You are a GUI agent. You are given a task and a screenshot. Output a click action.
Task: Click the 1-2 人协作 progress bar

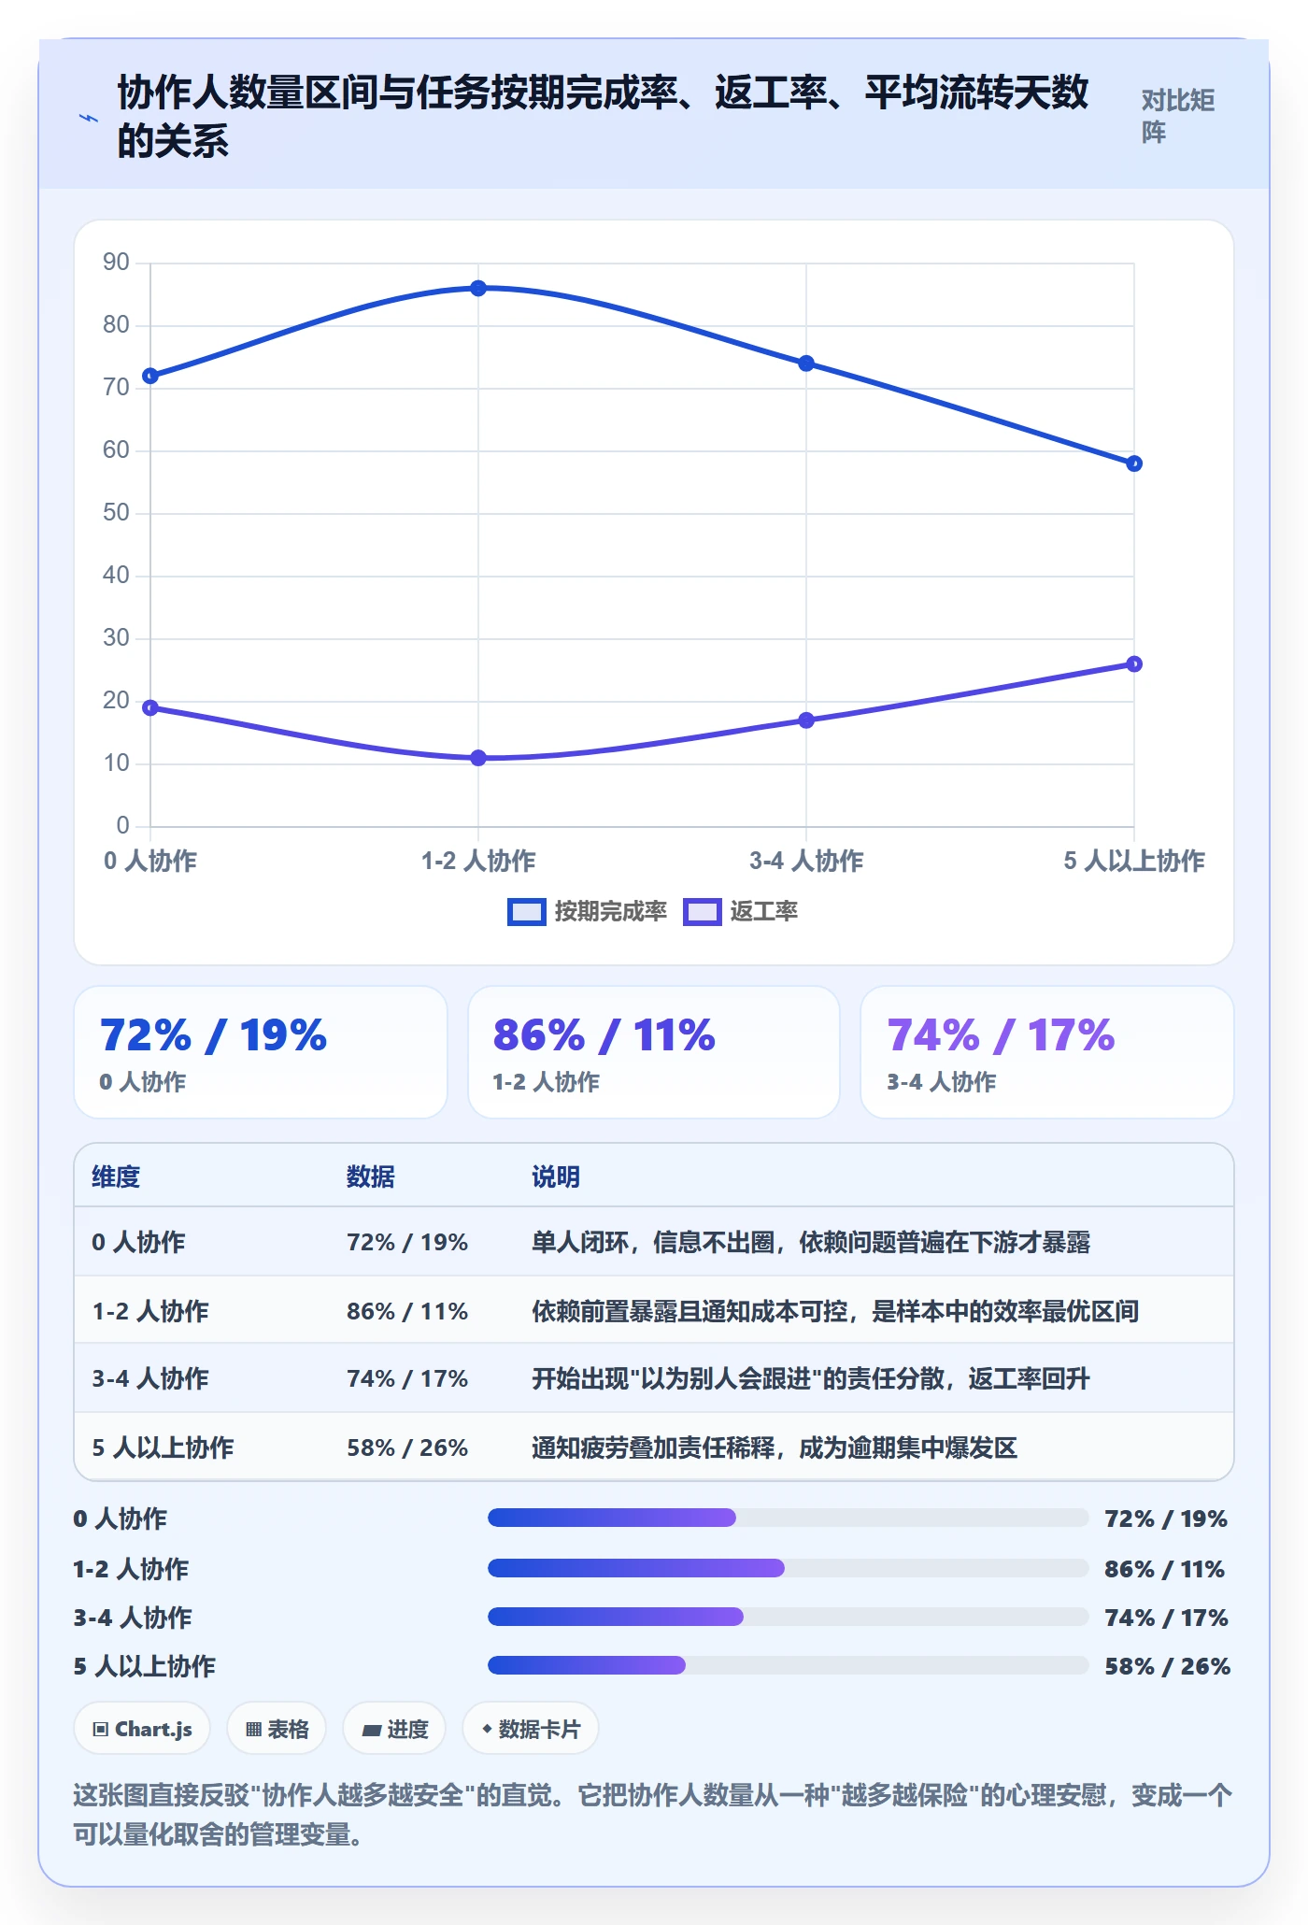788,1568
